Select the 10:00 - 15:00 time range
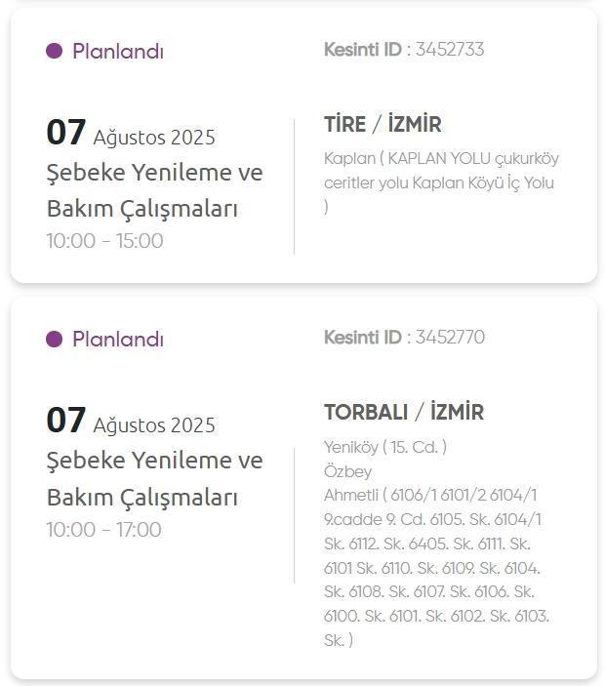This screenshot has width=605, height=686. pyautogui.click(x=104, y=241)
